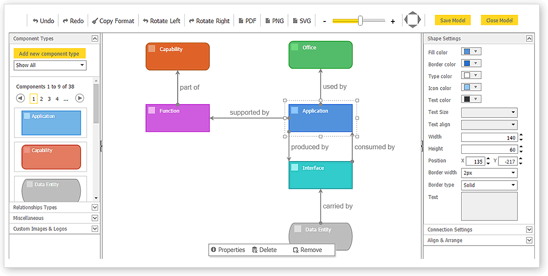
Task: Choose Delete from the context menu
Action: (x=264, y=250)
